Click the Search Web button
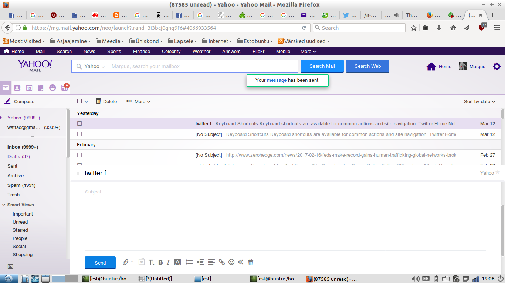Screen dimensions: 505x283 tap(367, 66)
